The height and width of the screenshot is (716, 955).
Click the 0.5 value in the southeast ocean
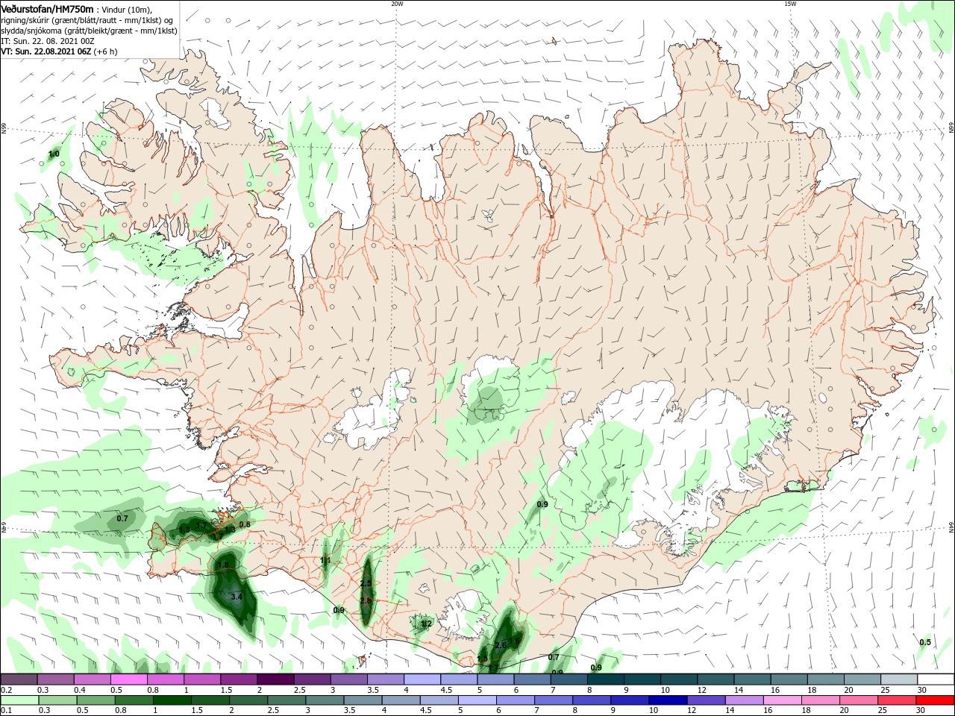tap(925, 642)
